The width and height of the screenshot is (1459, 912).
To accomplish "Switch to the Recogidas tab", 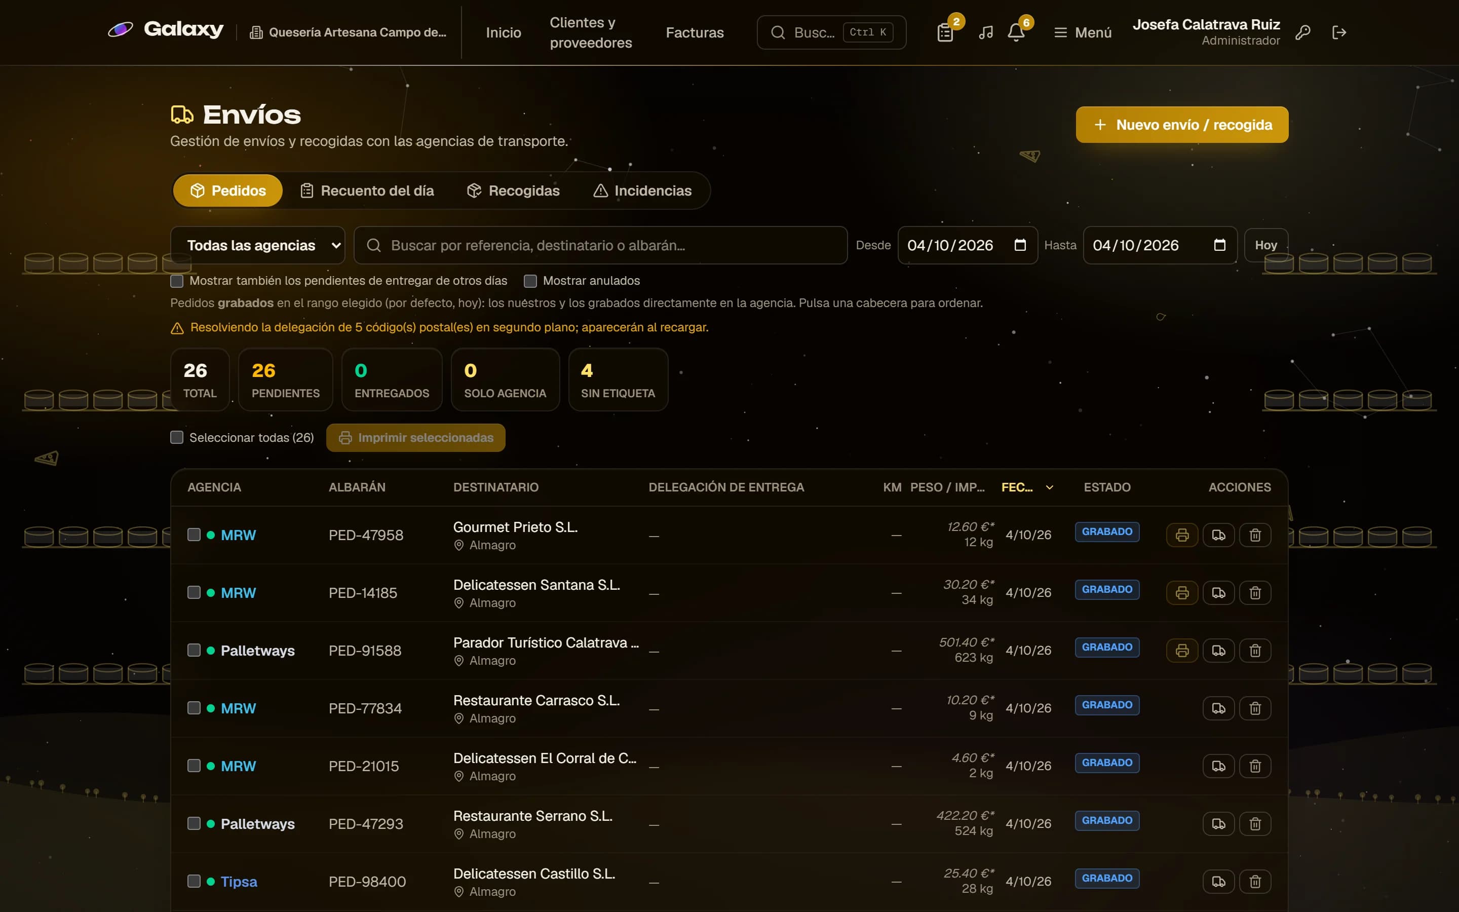I will click(x=514, y=191).
